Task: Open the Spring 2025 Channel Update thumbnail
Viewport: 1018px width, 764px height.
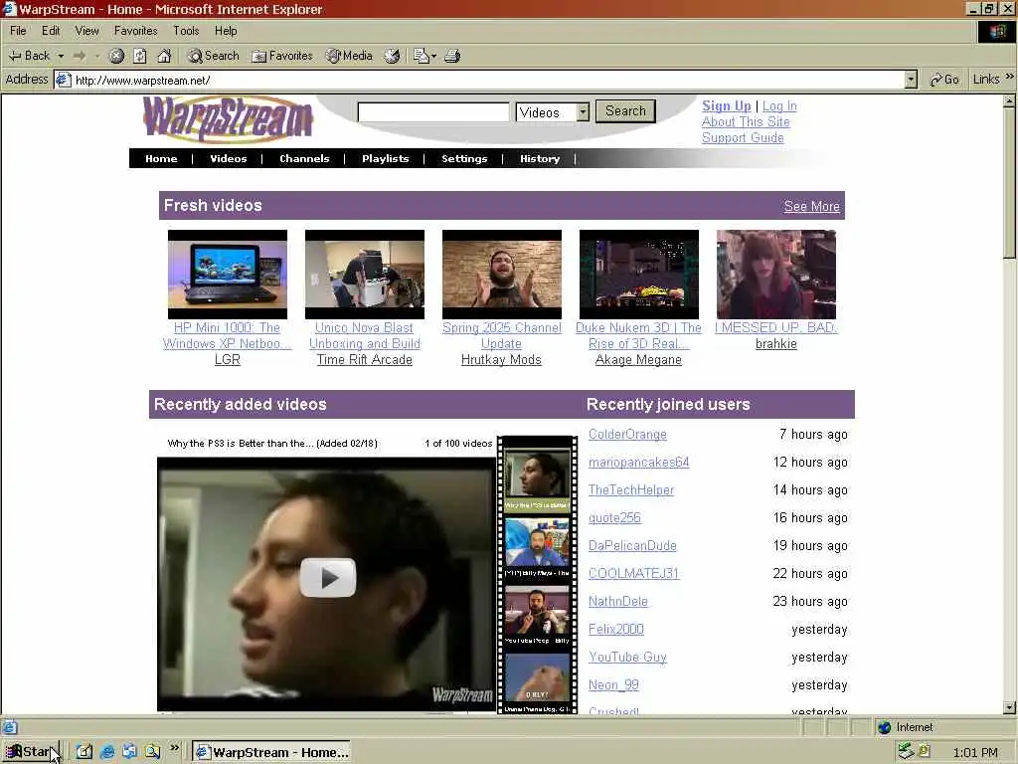Action: (x=502, y=275)
